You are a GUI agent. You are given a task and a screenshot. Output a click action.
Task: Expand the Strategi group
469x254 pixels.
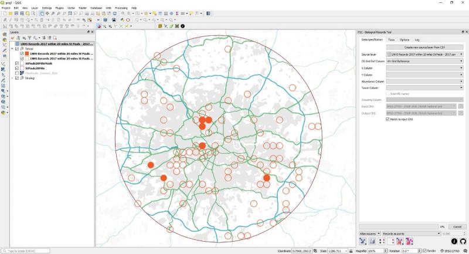12,78
